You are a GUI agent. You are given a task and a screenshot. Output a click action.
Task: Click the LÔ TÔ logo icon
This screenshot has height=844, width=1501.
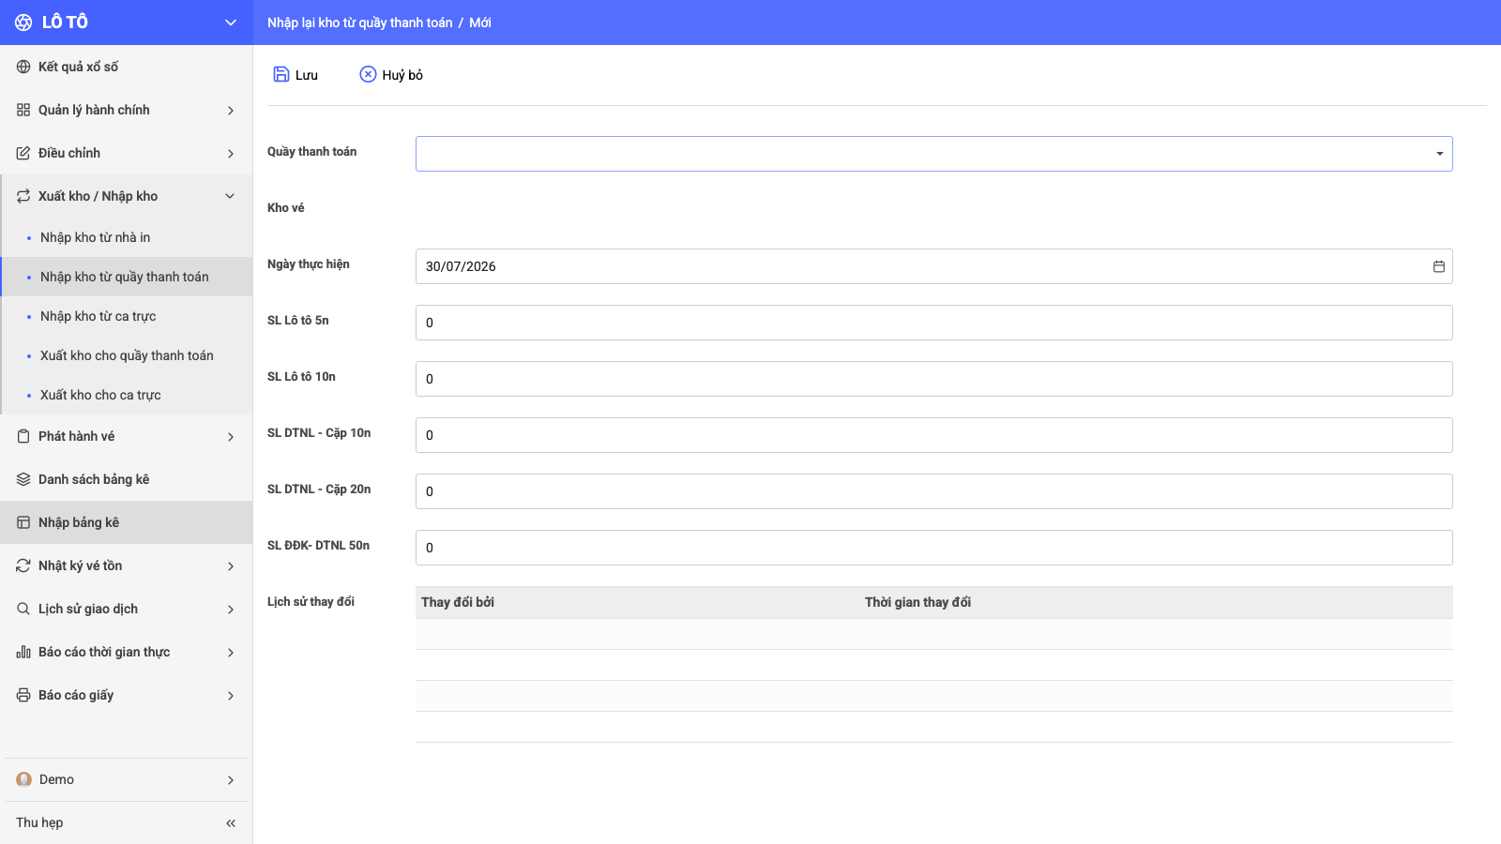pyautogui.click(x=23, y=23)
